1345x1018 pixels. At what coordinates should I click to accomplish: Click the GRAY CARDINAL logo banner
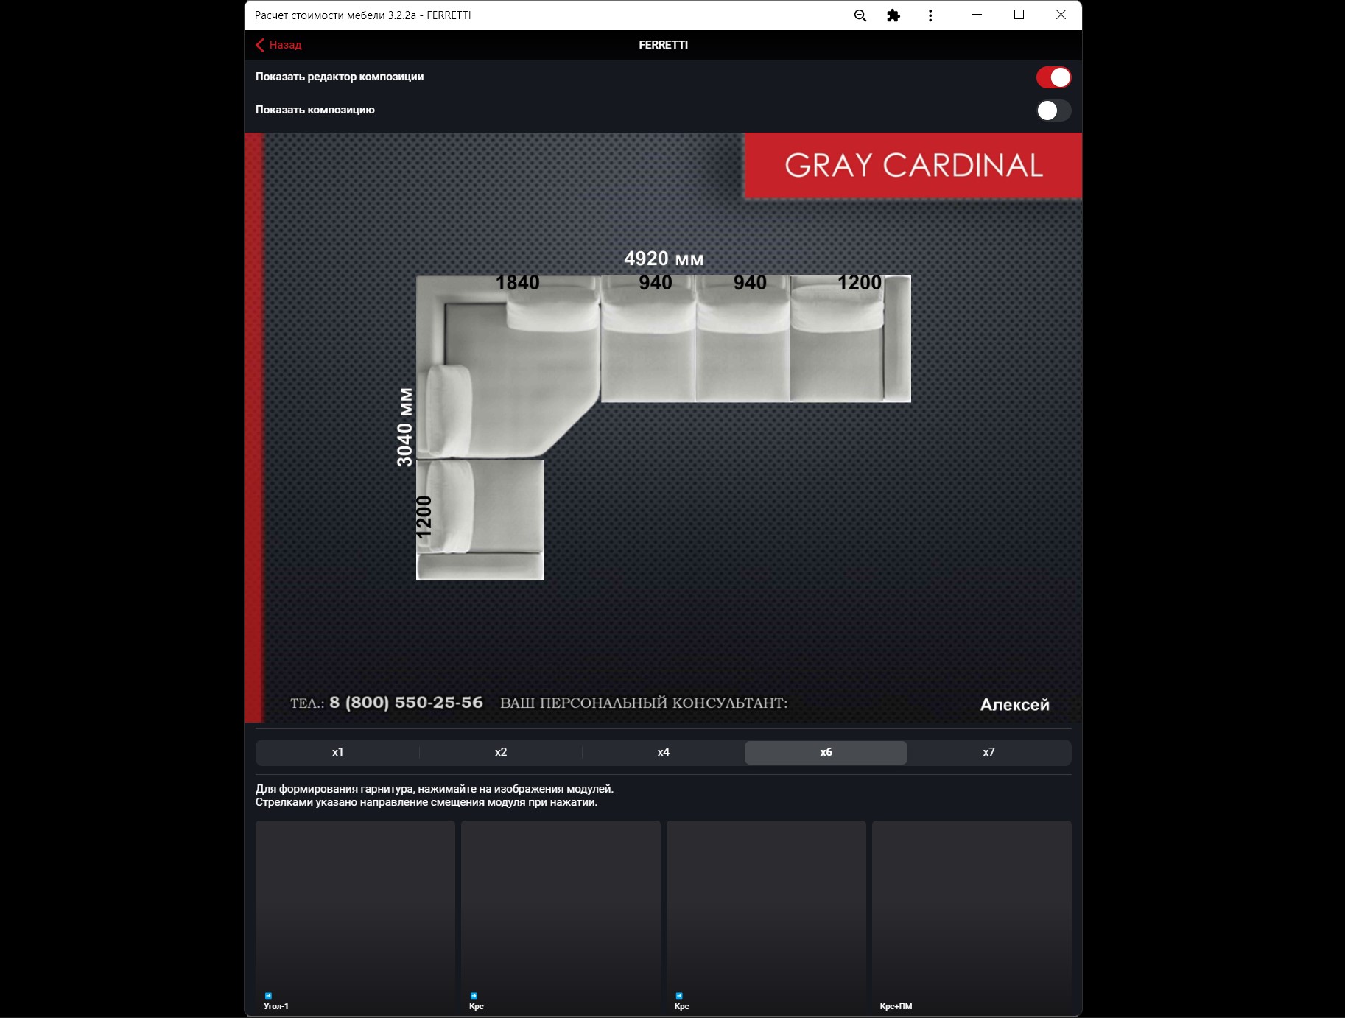click(913, 166)
